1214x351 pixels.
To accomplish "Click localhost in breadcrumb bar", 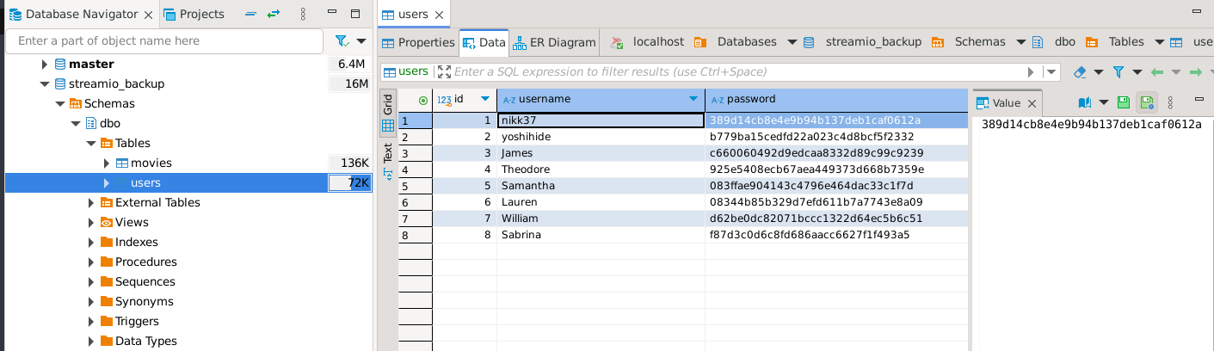I will point(657,42).
